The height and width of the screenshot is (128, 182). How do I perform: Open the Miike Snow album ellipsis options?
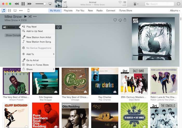click(x=35, y=16)
